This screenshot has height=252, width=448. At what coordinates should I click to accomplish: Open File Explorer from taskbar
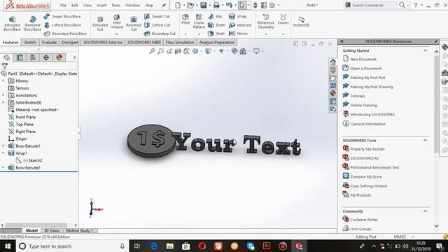[169, 246]
